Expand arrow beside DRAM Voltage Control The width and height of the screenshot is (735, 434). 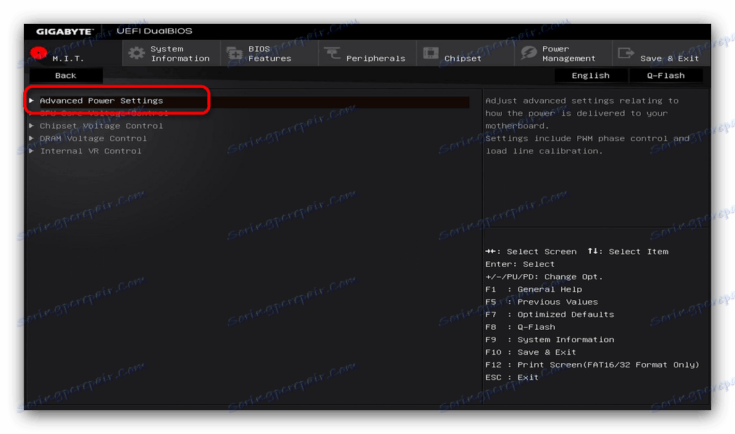(31, 138)
